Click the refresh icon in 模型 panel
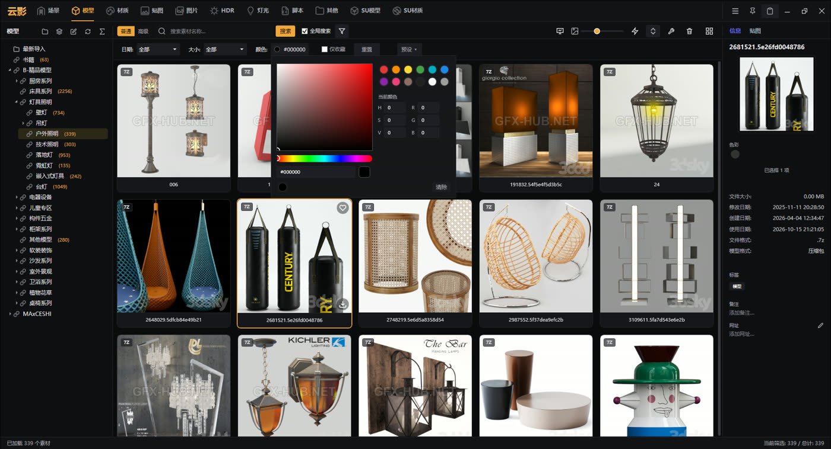Viewport: 831px width, 449px height. click(88, 31)
